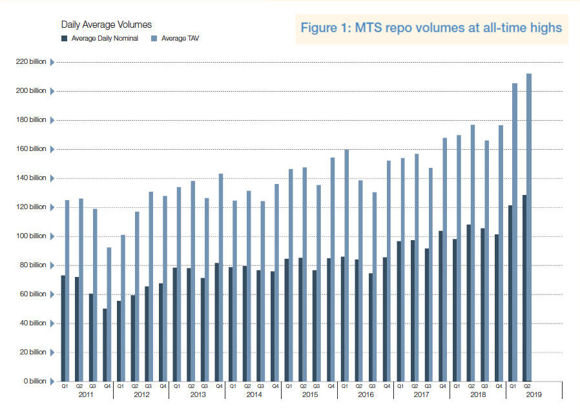Click the dark Average Daily Nominal bar for Q2 2019
The height and width of the screenshot is (419, 580).
coord(525,288)
